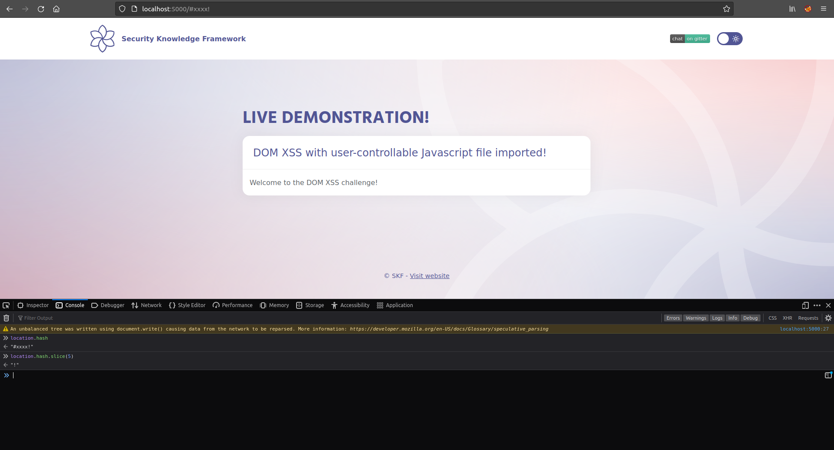Screen dimensions: 834x450
Task: Click the DOM XSS card title
Action: coord(400,152)
